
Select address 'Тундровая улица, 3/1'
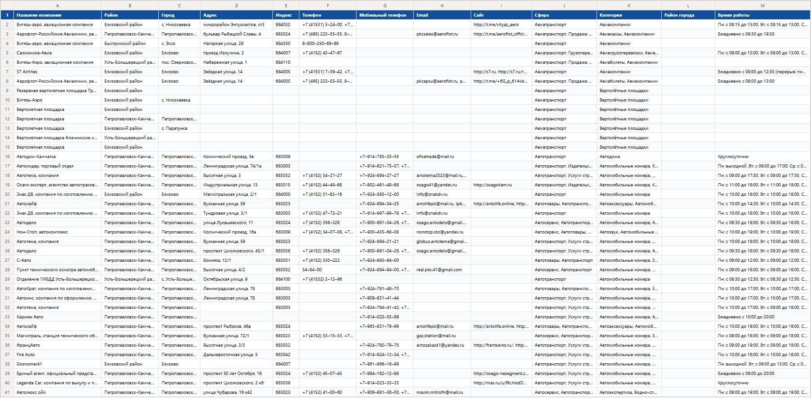(236, 213)
